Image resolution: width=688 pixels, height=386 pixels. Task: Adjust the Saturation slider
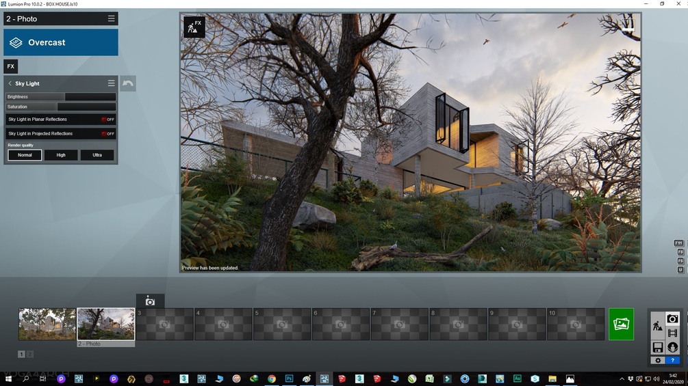(61, 107)
